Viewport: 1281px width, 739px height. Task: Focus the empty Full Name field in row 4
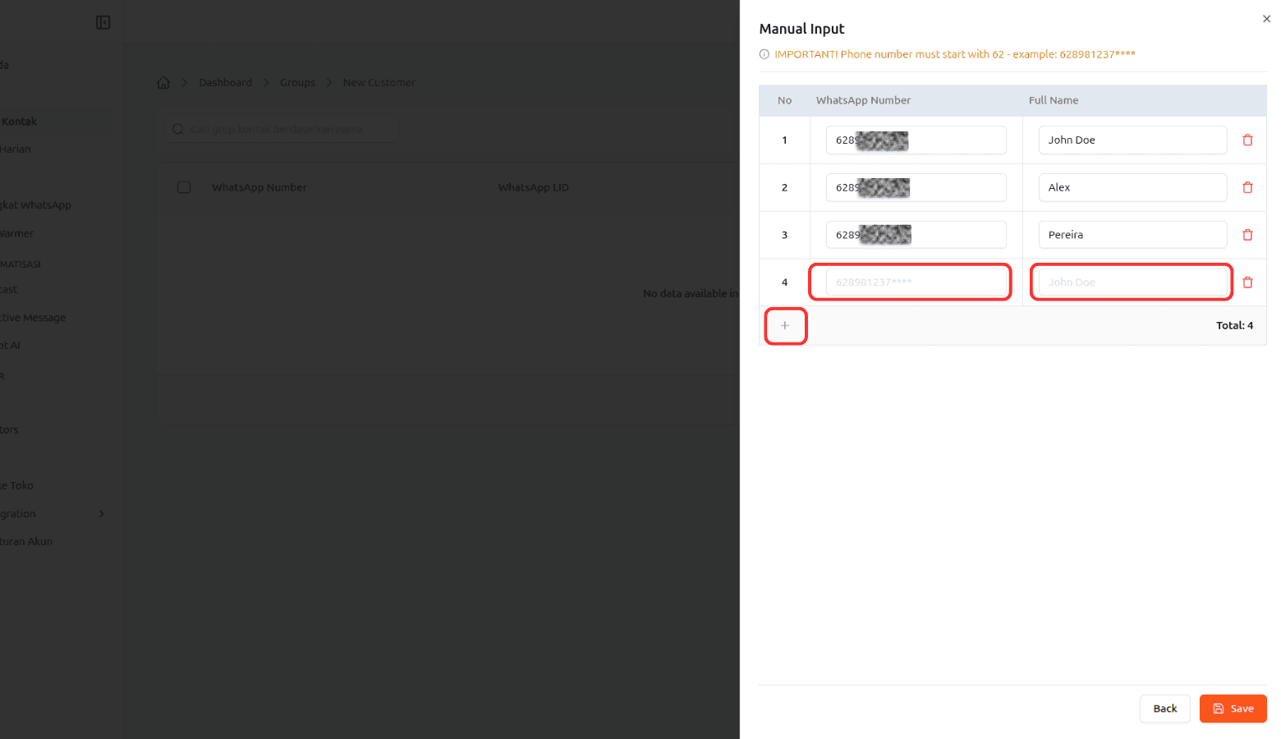point(1132,282)
